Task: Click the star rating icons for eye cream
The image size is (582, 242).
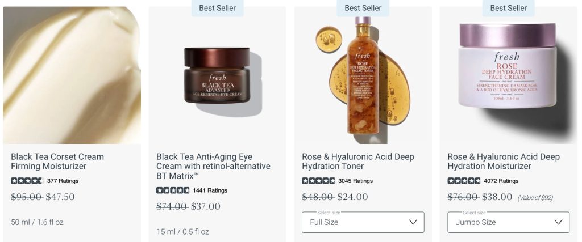Action: 173,190
